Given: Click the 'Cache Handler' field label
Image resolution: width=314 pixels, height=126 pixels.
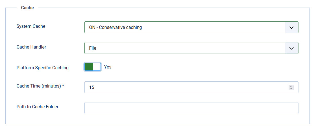Looking at the screenshot, I should click(x=31, y=47).
